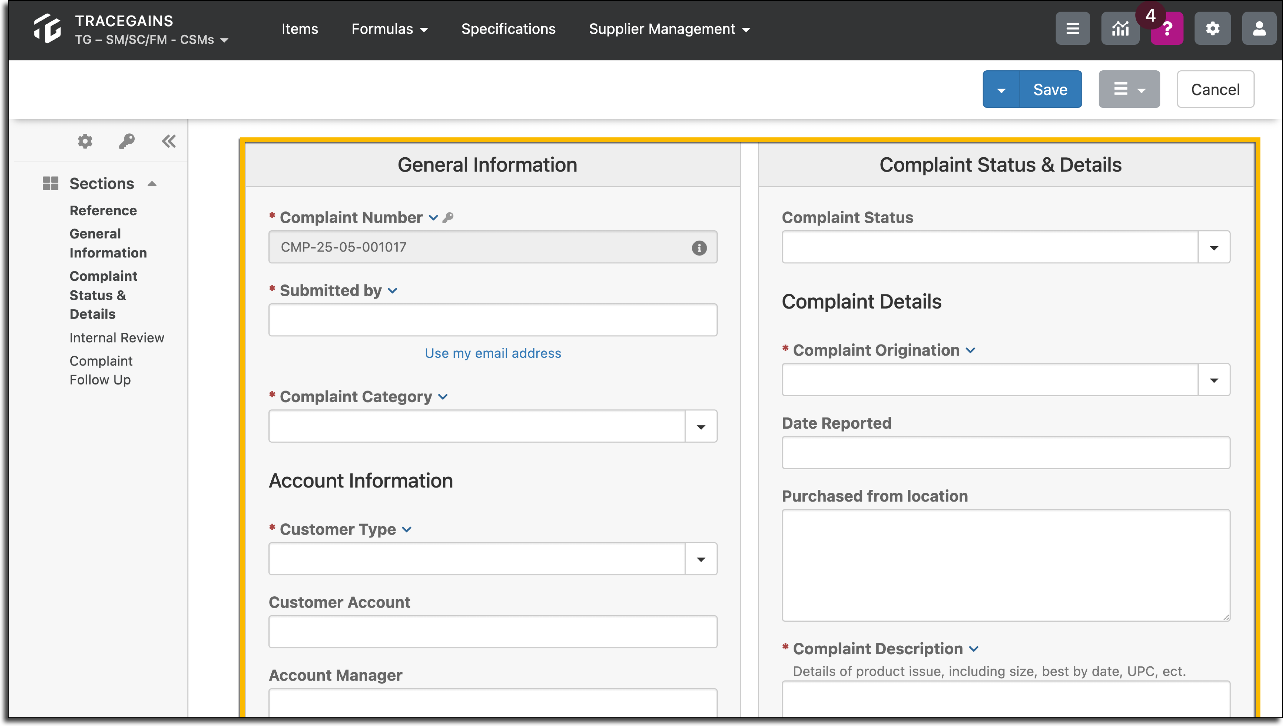Open the Specifications menu

pyautogui.click(x=508, y=29)
